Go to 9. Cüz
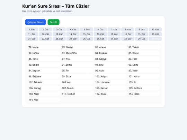Image resolution: width=187 pixels, height=140 pixels. point(142,29)
